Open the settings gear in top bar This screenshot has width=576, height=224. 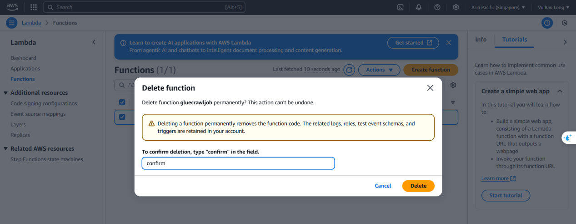point(456,7)
